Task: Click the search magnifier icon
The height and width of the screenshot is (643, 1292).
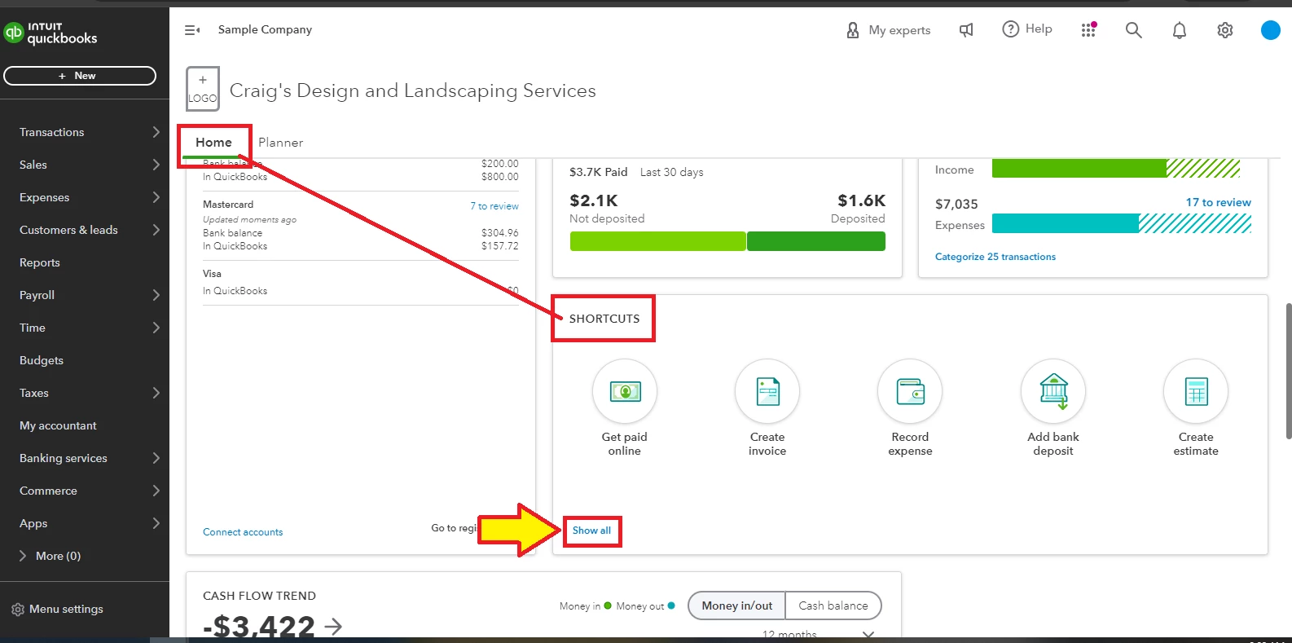Action: pos(1134,30)
